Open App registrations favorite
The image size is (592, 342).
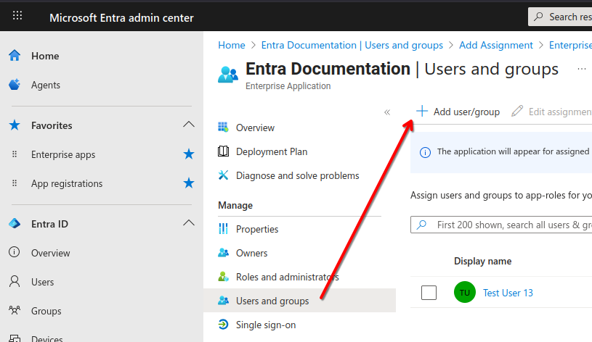coord(67,183)
